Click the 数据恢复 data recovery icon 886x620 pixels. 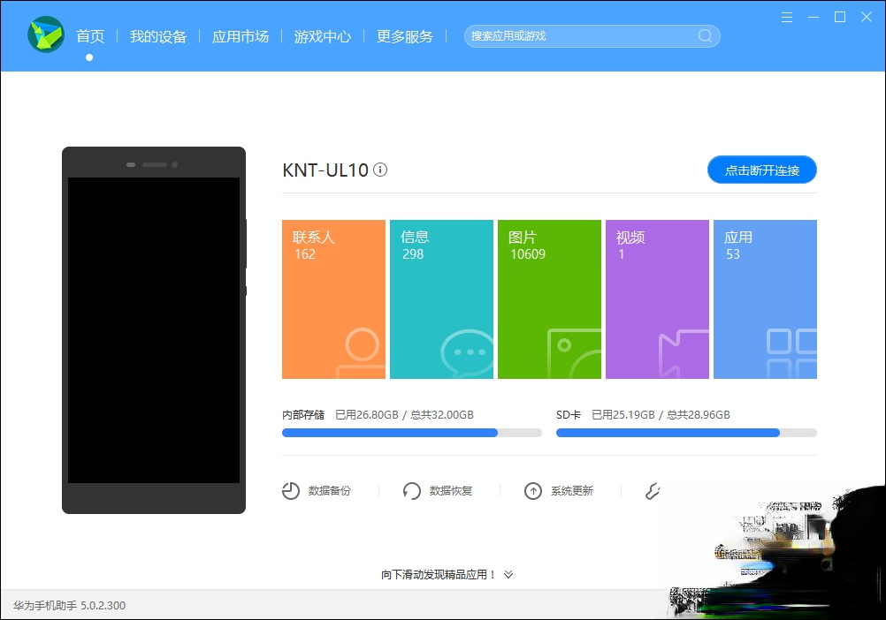[411, 490]
